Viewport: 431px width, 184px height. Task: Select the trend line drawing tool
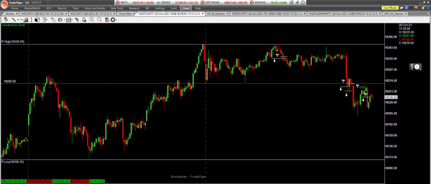(x=14, y=20)
